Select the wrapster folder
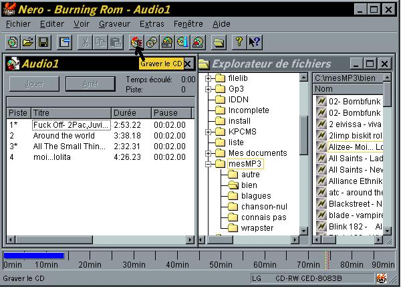The width and height of the screenshot is (401, 287). (257, 228)
